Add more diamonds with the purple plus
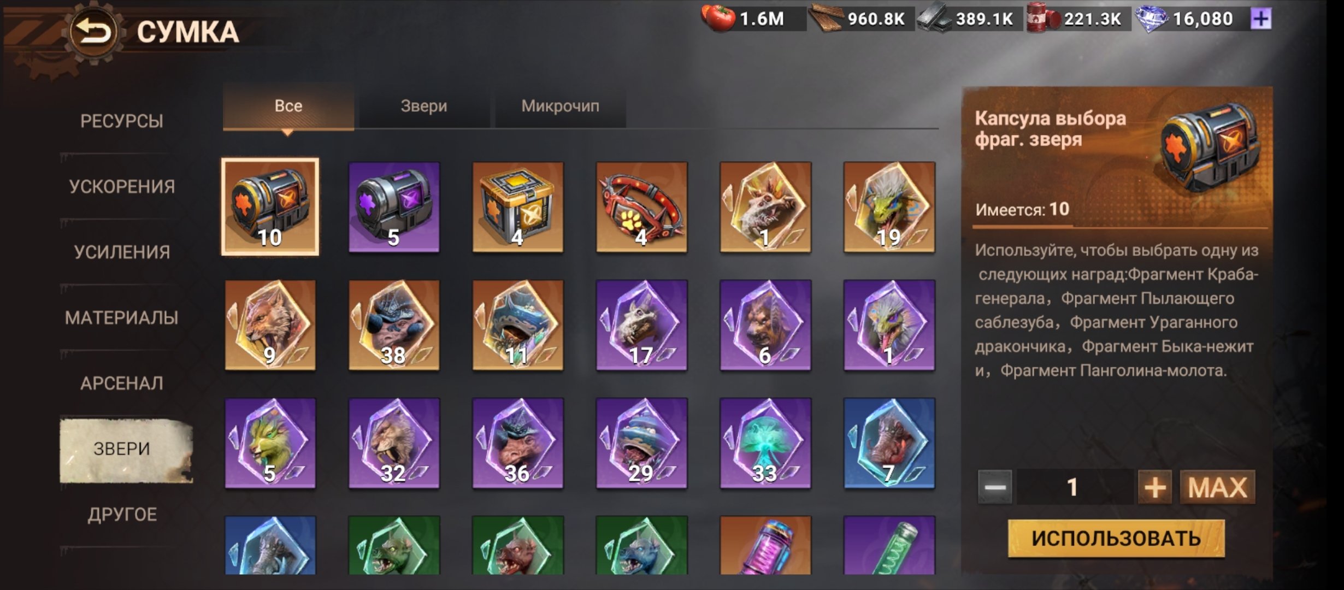The height and width of the screenshot is (590, 1344). pos(1260,19)
